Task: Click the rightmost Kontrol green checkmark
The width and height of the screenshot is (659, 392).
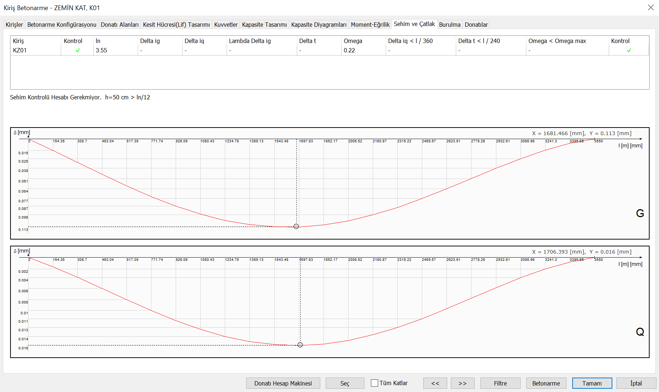Action: (x=629, y=51)
